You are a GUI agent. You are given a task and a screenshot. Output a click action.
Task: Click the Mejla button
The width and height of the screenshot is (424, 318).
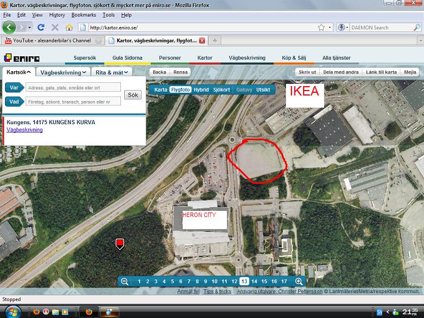410,72
